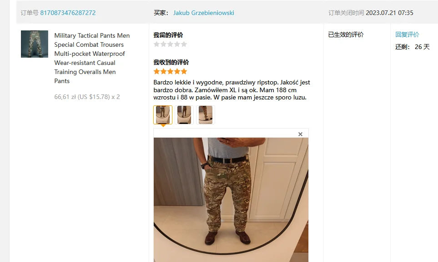Click the second gray star under 我留的评价
Image resolution: width=438 pixels, height=262 pixels.
tap(163, 44)
